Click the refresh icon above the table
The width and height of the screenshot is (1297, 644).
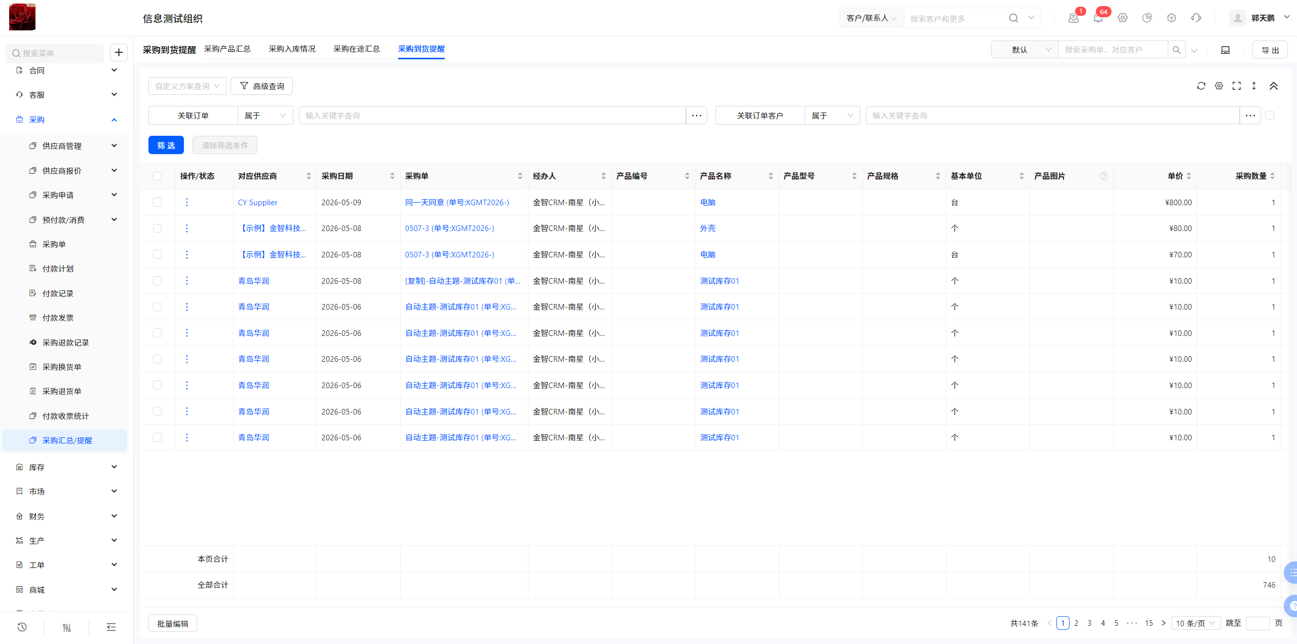(1201, 86)
